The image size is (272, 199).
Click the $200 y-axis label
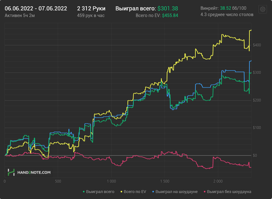click(x=257, y=100)
